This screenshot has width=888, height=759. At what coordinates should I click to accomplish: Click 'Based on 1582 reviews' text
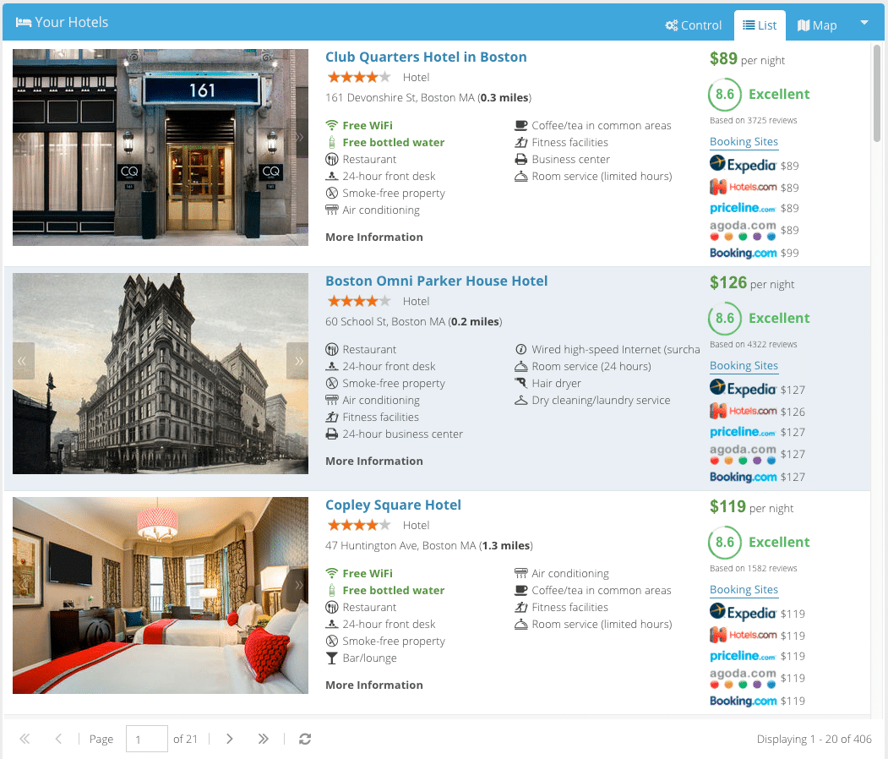[753, 568]
